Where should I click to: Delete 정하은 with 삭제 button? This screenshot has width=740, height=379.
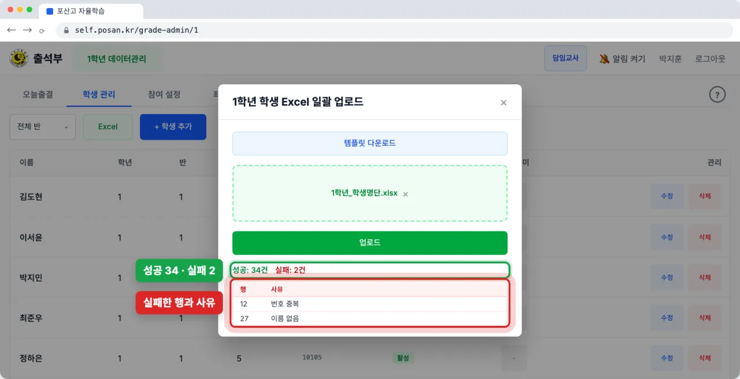[x=705, y=358]
